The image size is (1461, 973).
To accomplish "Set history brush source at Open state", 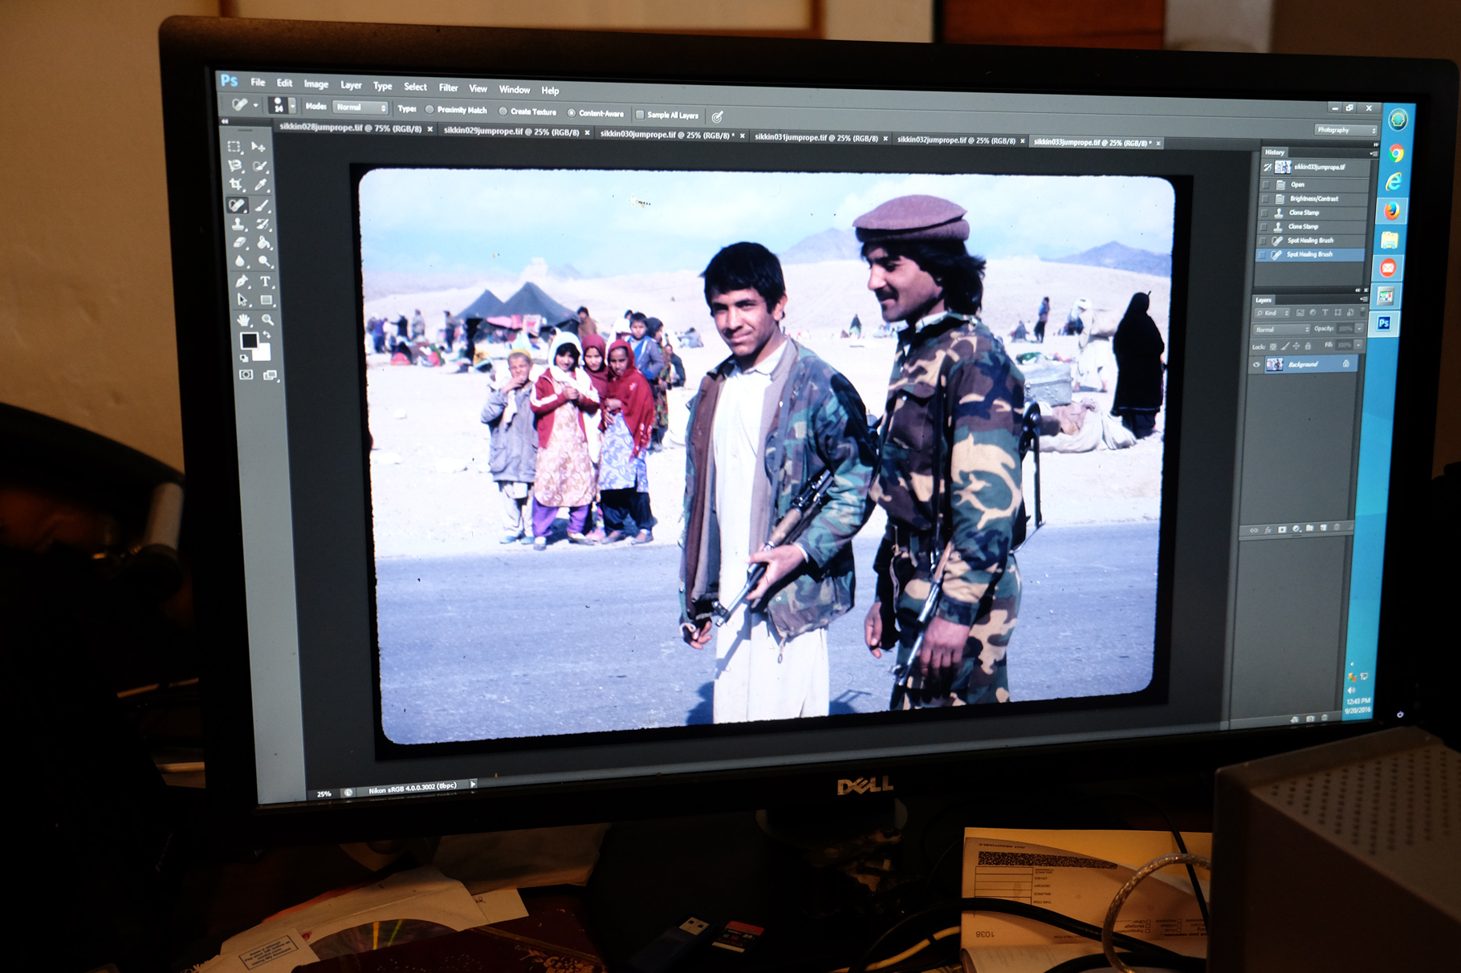I will 1266,185.
